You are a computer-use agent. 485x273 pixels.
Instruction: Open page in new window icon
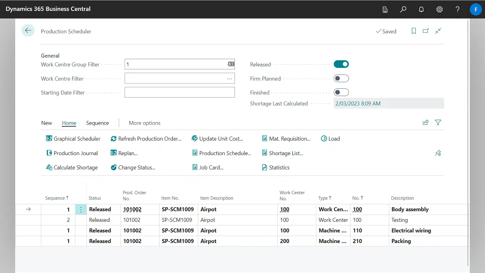(x=426, y=31)
